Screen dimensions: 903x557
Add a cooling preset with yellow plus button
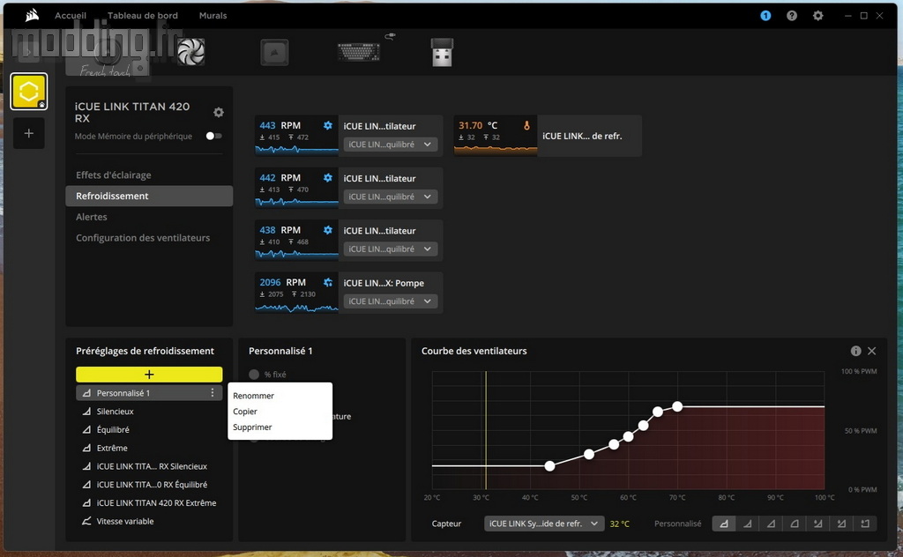coord(149,375)
